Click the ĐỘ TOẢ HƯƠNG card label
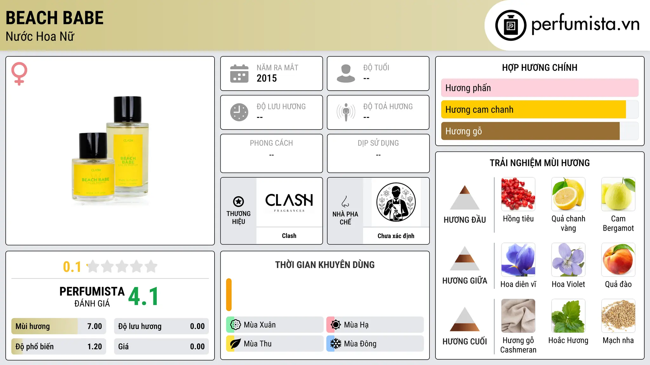650x365 pixels. pos(388,106)
